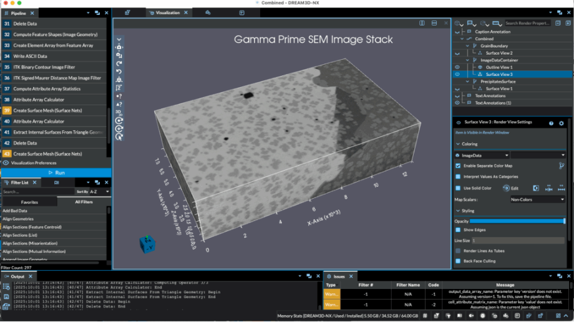This screenshot has height=322, width=574.
Task: Adjust the Opacity slider
Action: pos(518,221)
